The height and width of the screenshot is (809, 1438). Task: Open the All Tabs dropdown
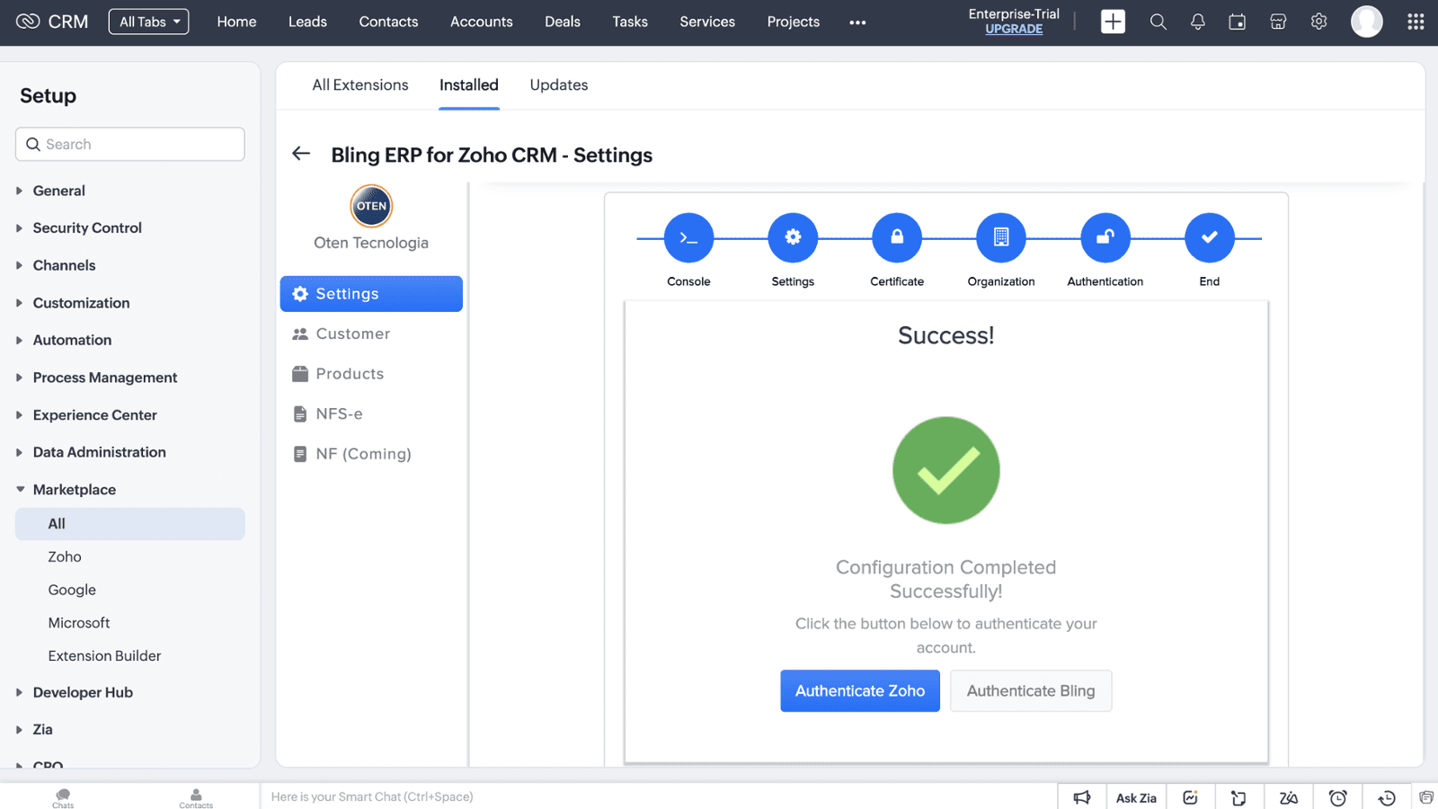tap(148, 22)
